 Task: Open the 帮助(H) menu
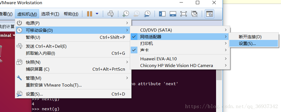coord(71,14)
